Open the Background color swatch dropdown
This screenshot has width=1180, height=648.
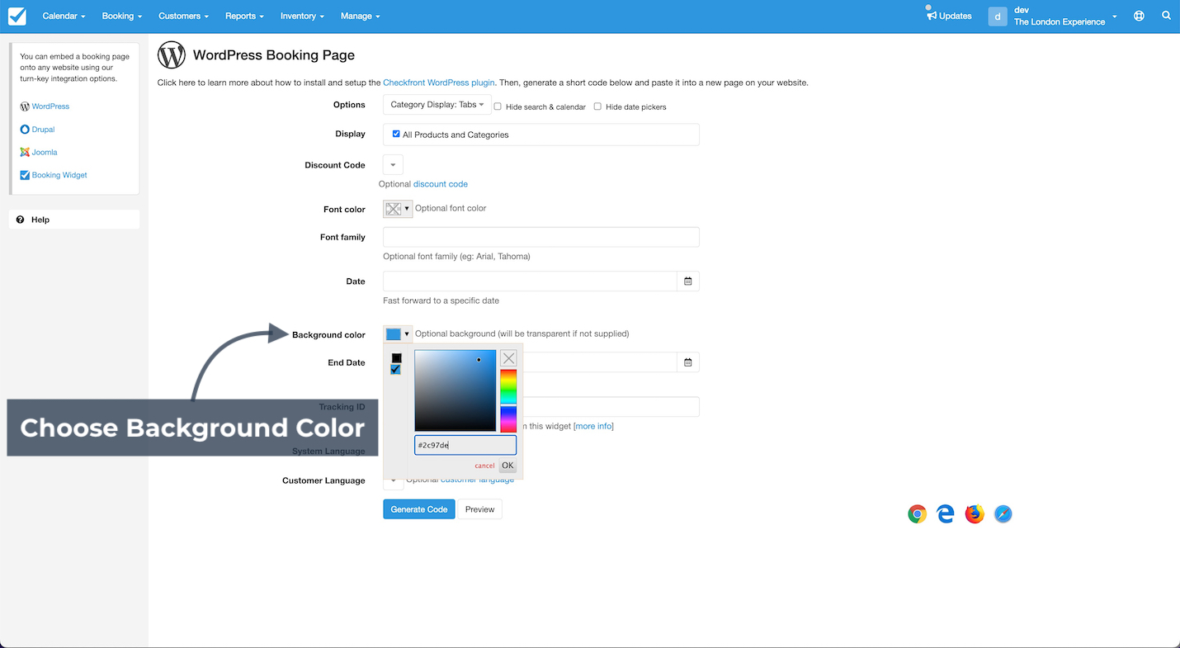pos(398,334)
